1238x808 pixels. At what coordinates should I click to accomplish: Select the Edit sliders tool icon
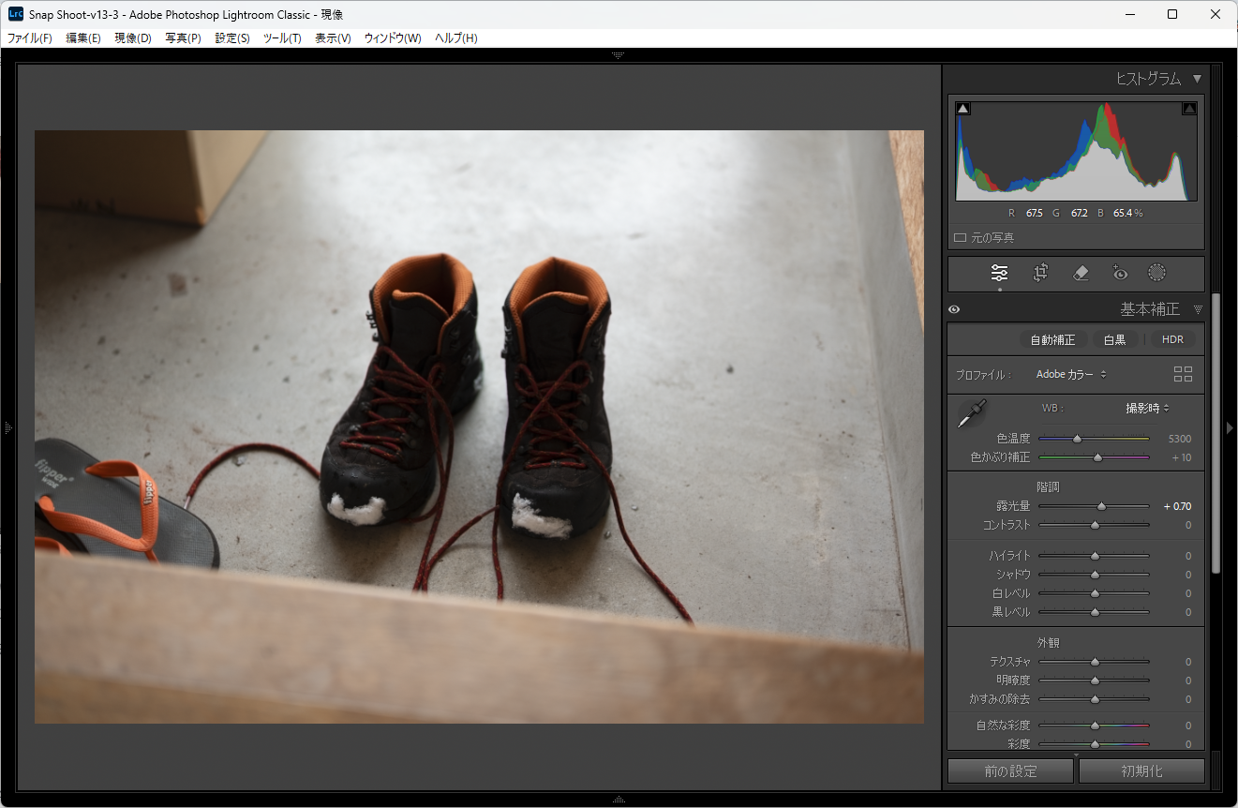click(x=999, y=273)
